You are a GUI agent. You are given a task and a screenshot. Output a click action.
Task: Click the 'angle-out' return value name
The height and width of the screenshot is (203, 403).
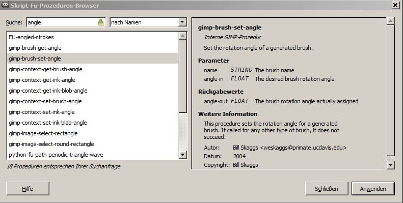216,101
